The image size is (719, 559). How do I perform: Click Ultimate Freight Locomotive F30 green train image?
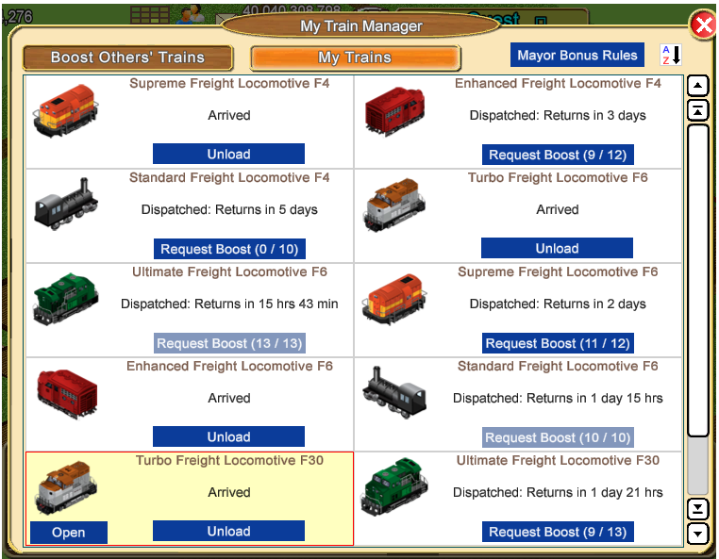[394, 486]
